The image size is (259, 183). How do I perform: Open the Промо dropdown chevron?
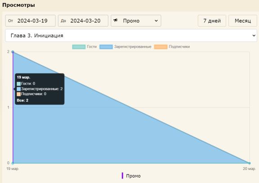pos(156,21)
